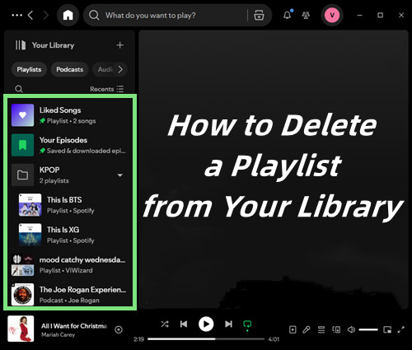
Task: Add current song to Liked Songs
Action: coord(119,329)
